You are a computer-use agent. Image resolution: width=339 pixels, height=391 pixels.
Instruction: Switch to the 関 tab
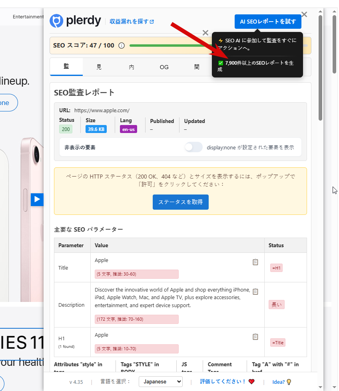[197, 67]
